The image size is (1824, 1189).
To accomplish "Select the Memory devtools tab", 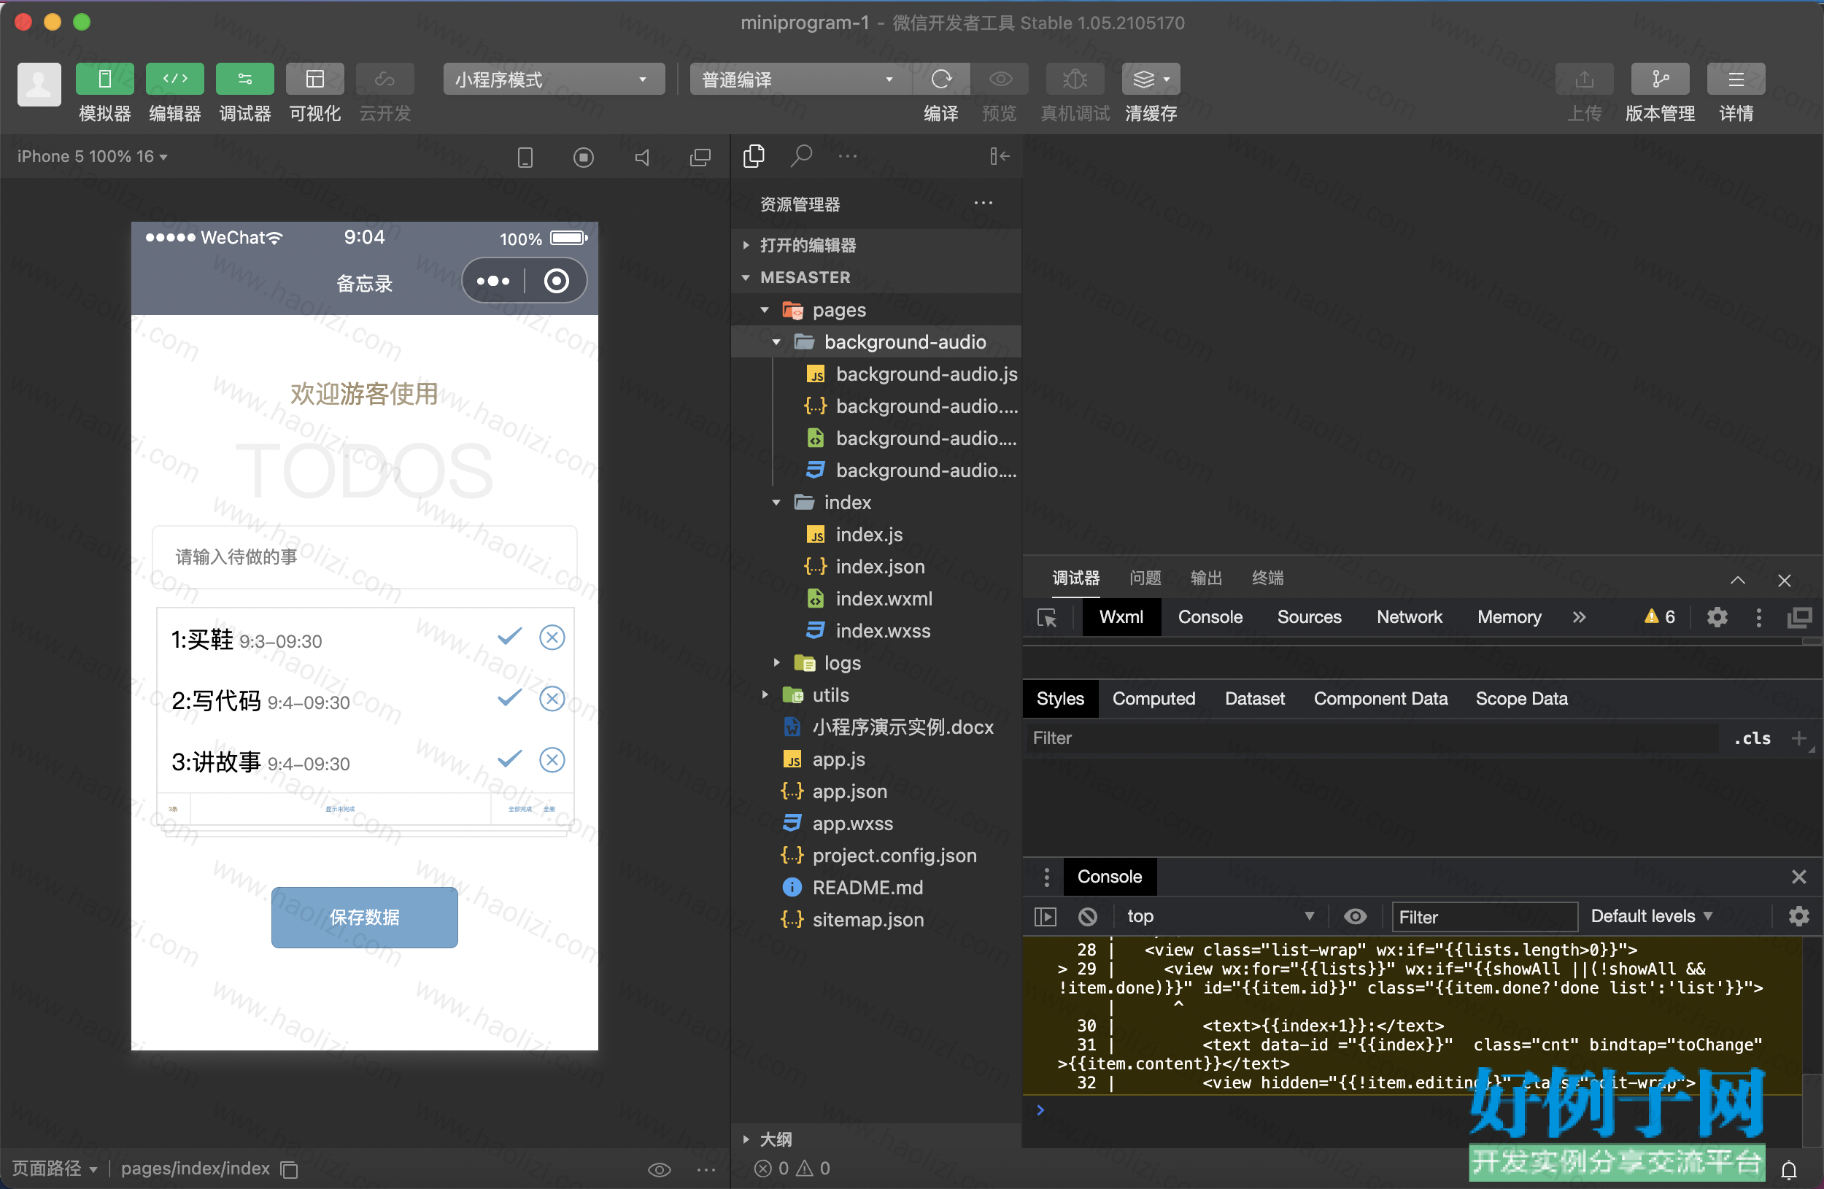I will tap(1509, 618).
